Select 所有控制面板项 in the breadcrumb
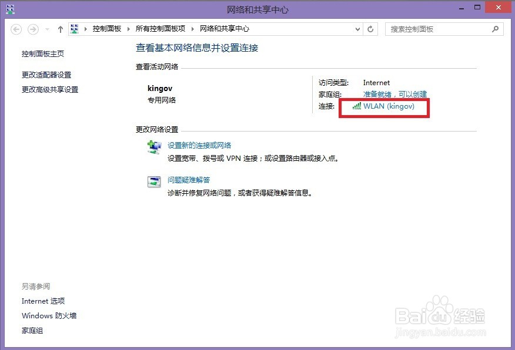 coord(161,28)
